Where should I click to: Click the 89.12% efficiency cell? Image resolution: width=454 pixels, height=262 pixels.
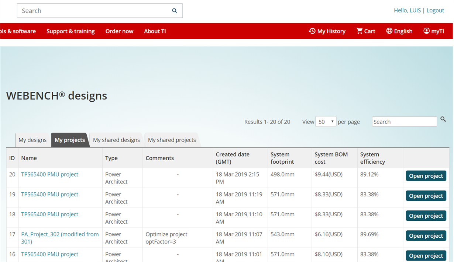pos(369,174)
